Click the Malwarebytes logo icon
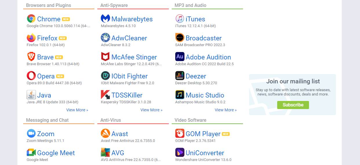The height and width of the screenshot is (165, 360). pyautogui.click(x=105, y=19)
